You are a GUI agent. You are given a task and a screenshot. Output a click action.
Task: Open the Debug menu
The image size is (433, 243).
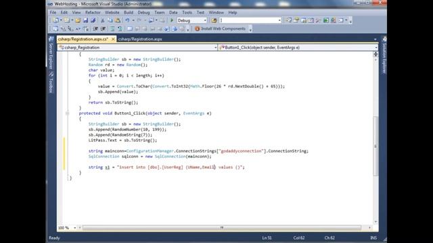(x=143, y=12)
